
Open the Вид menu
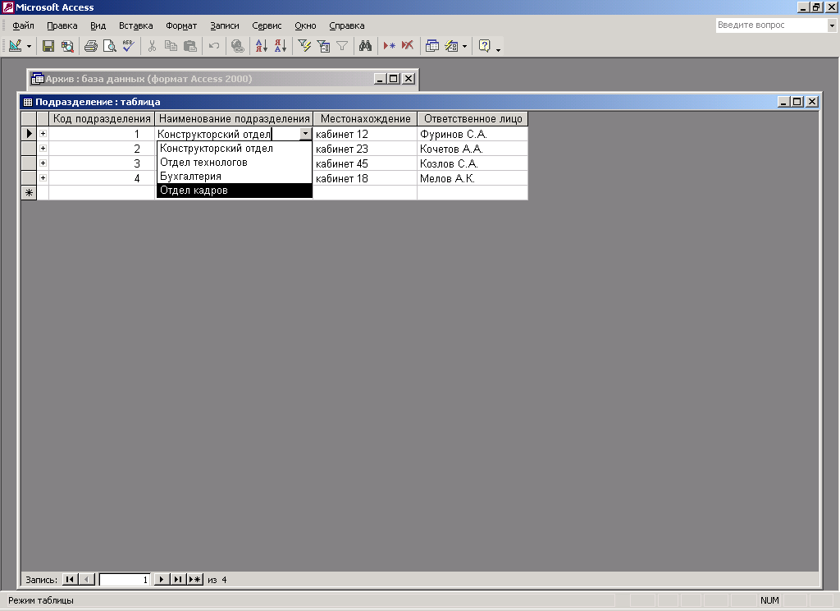(x=98, y=25)
